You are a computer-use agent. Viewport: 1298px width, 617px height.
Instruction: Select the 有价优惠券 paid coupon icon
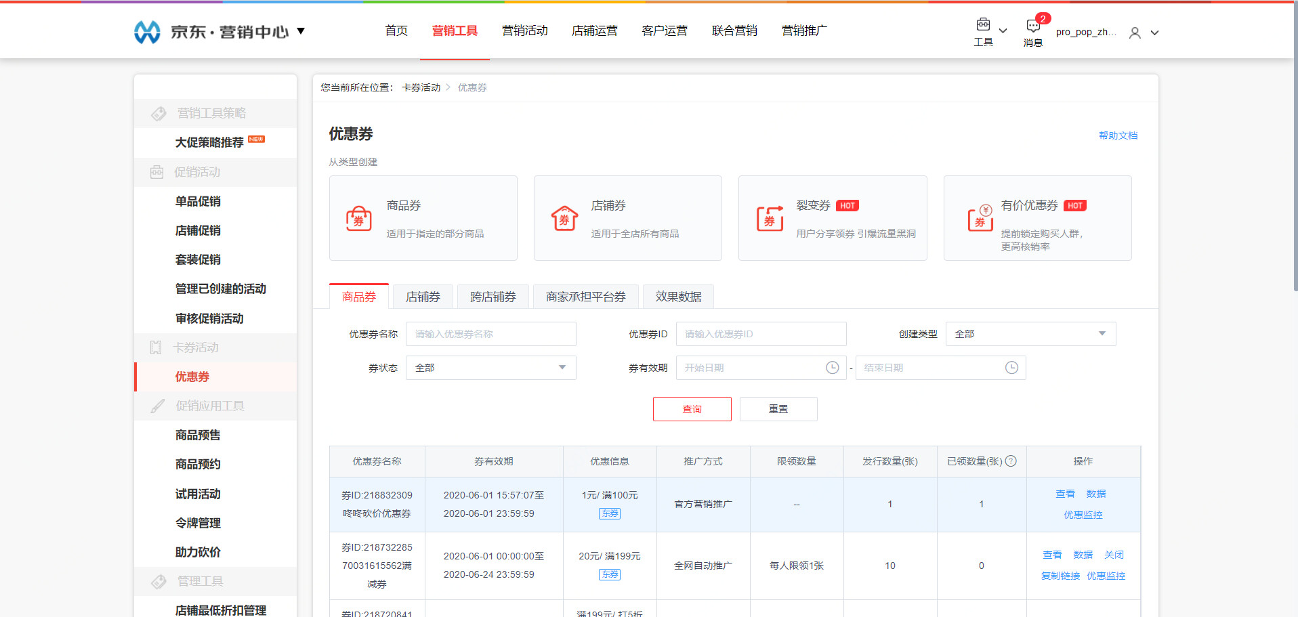point(980,218)
